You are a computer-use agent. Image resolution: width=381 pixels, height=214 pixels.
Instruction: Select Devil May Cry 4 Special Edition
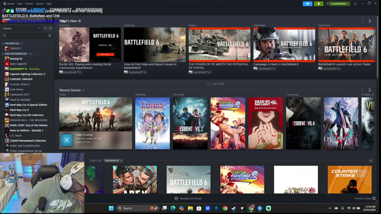(28, 105)
